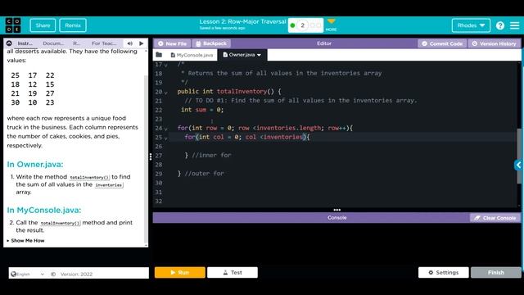The image size is (524, 295).
Task: Switch to the Instructions tab
Action: (x=25, y=43)
